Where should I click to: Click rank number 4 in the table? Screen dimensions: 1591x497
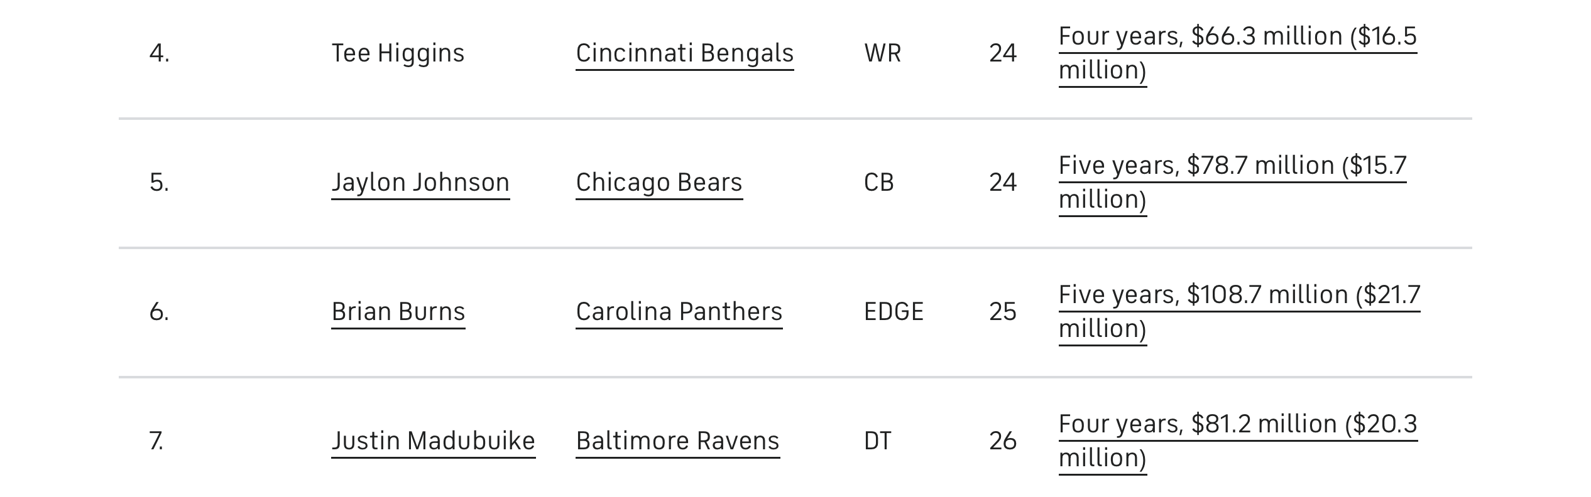160,53
